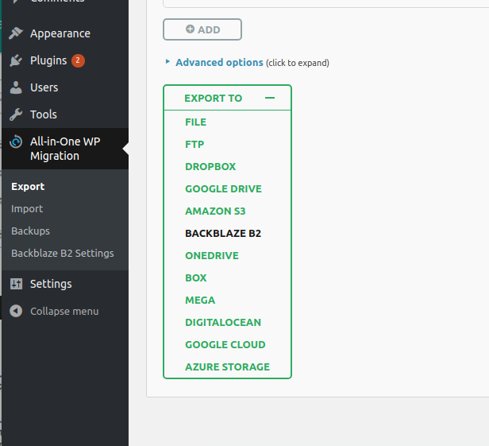Click the Collapse menu arrow icon
This screenshot has height=446, width=489.
pos(16,311)
